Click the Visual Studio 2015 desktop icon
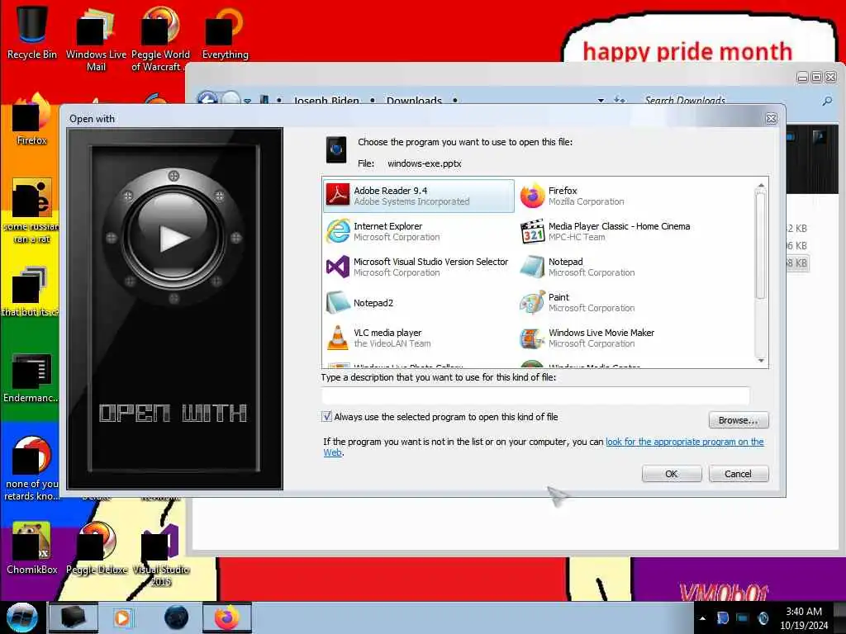Screen dimensions: 846x634 [160, 556]
